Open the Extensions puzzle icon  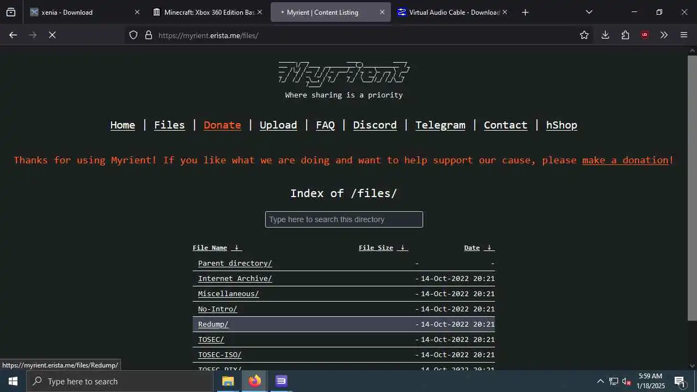625,35
